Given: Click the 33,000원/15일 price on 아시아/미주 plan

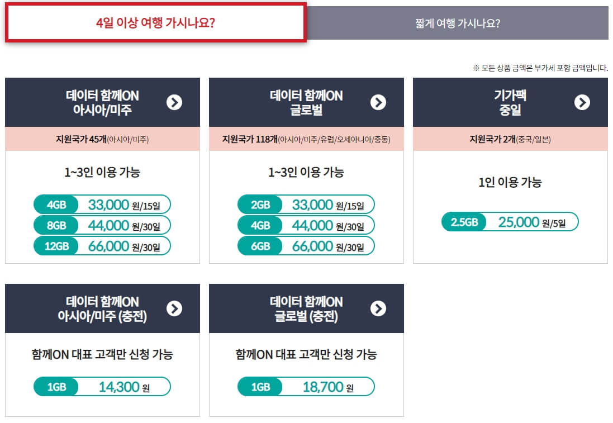Looking at the screenshot, I should pyautogui.click(x=126, y=205).
